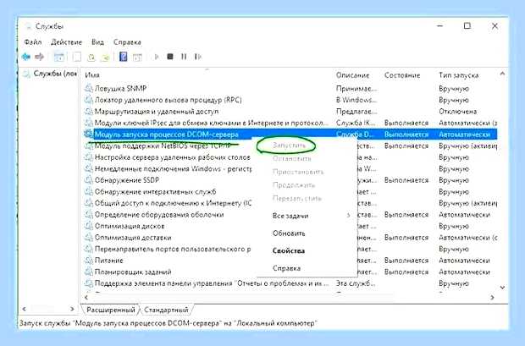The image size is (525, 346).
Task: Click the Pause service toolbar icon
Action: (x=184, y=57)
